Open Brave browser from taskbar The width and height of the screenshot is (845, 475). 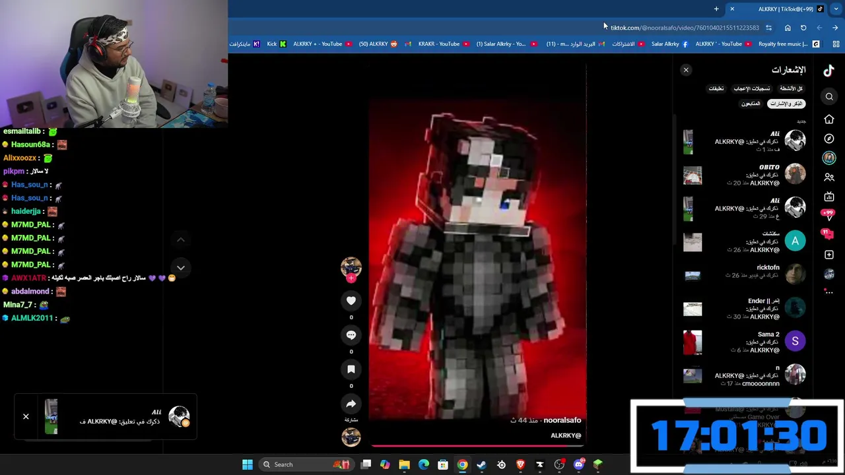point(520,464)
